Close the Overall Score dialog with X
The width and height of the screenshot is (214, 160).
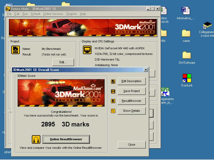tap(146, 70)
